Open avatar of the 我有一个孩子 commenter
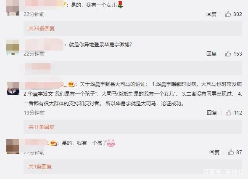The width and height of the screenshot is (248, 179). (13, 146)
